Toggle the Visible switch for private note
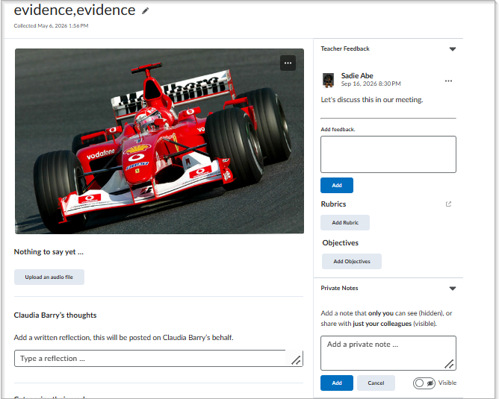The width and height of the screenshot is (499, 399). click(x=424, y=383)
